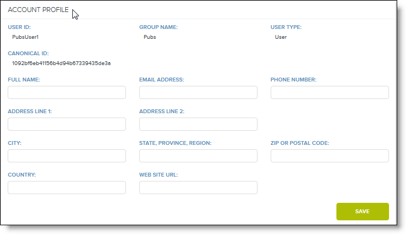This screenshot has width=406, height=234.
Task: Click the Pubs group name value
Action: (x=150, y=37)
